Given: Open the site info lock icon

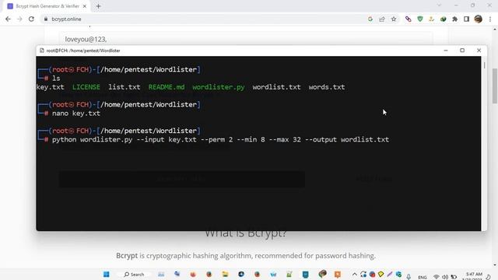Looking at the screenshot, I should 46,19.
